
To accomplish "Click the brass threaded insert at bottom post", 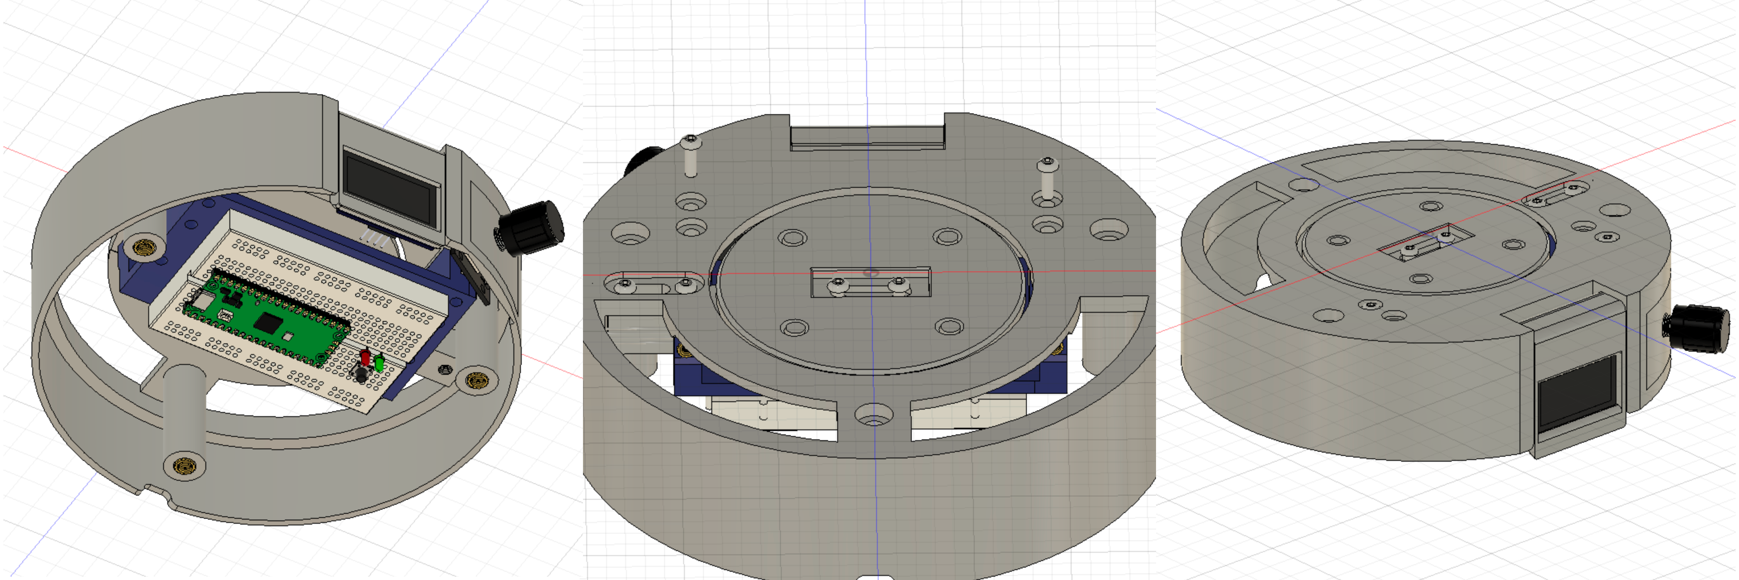I will point(184,466).
